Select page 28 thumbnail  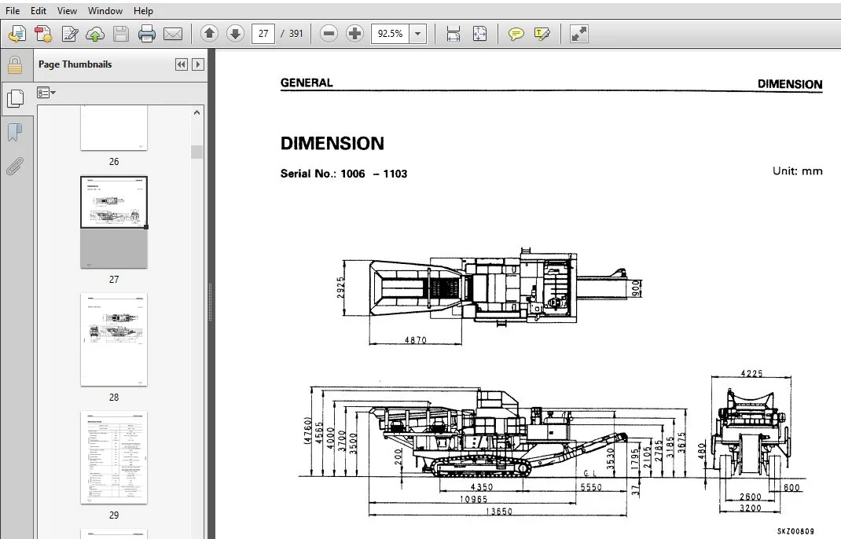click(x=114, y=339)
